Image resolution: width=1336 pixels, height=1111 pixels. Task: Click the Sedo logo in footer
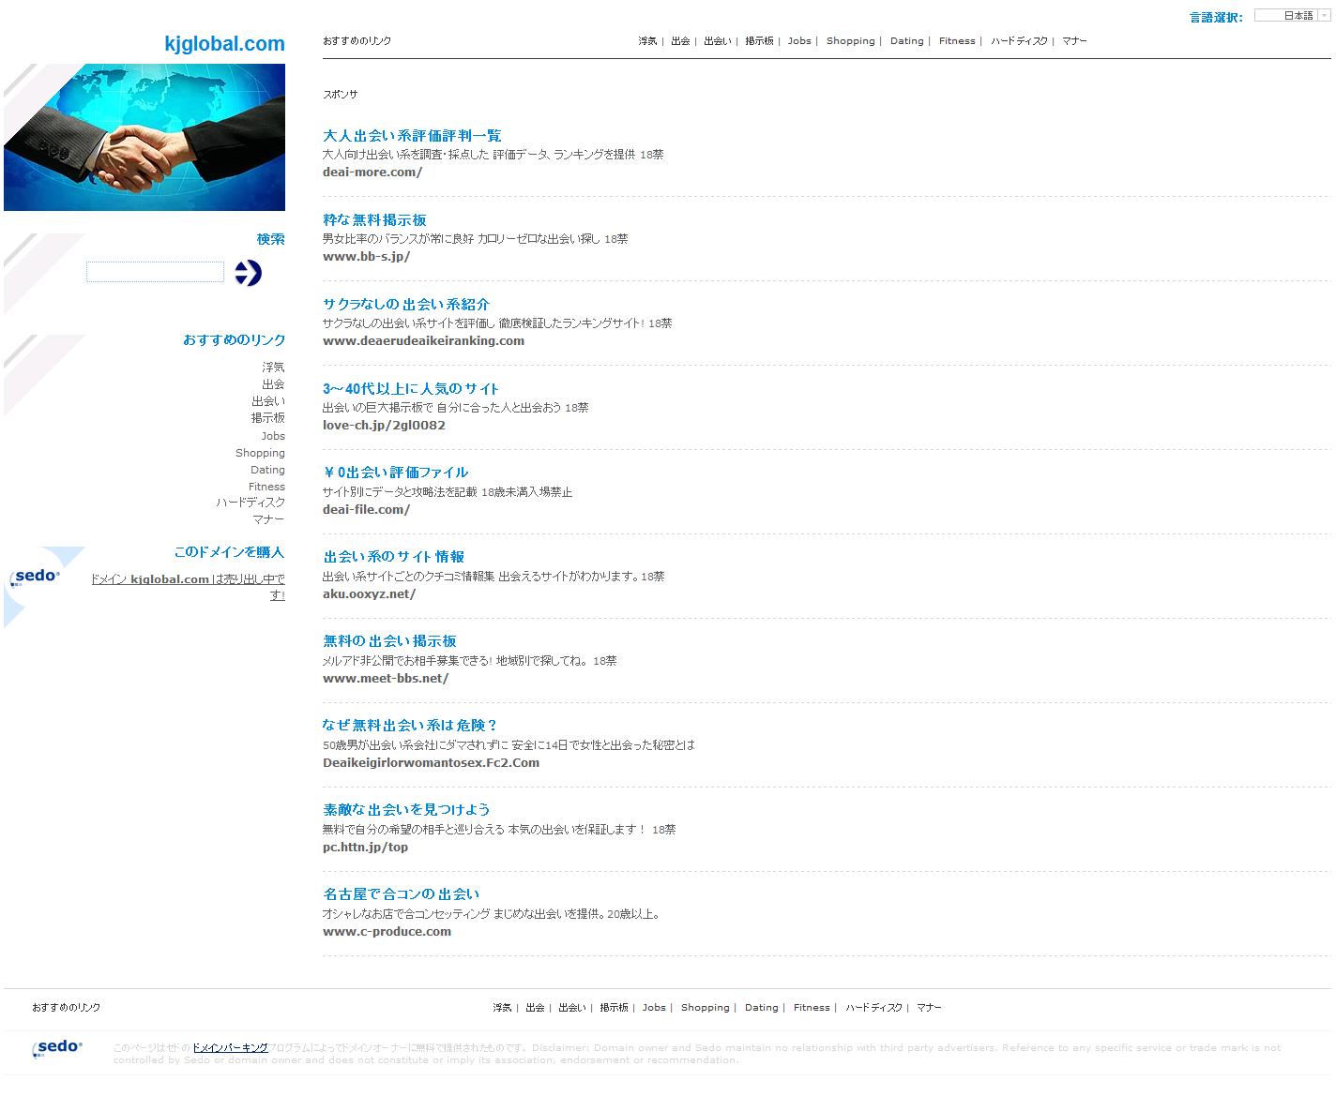point(58,1047)
